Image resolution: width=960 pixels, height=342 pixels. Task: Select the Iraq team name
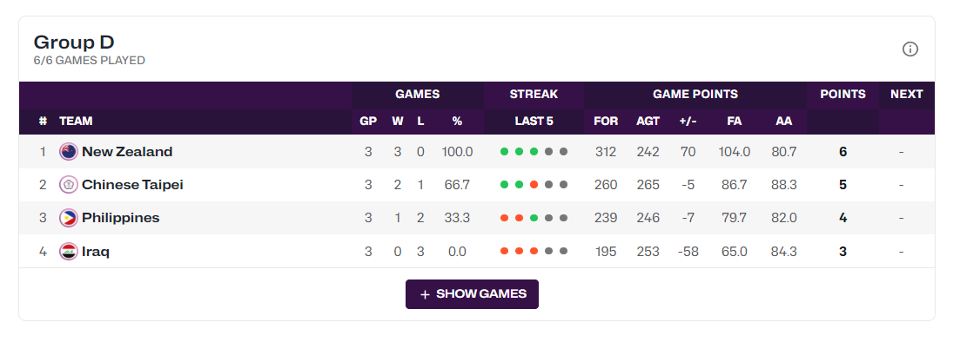pos(96,251)
